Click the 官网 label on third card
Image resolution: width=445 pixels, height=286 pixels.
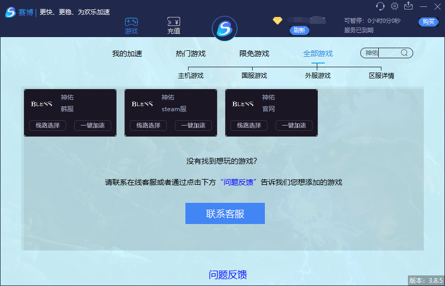click(269, 109)
